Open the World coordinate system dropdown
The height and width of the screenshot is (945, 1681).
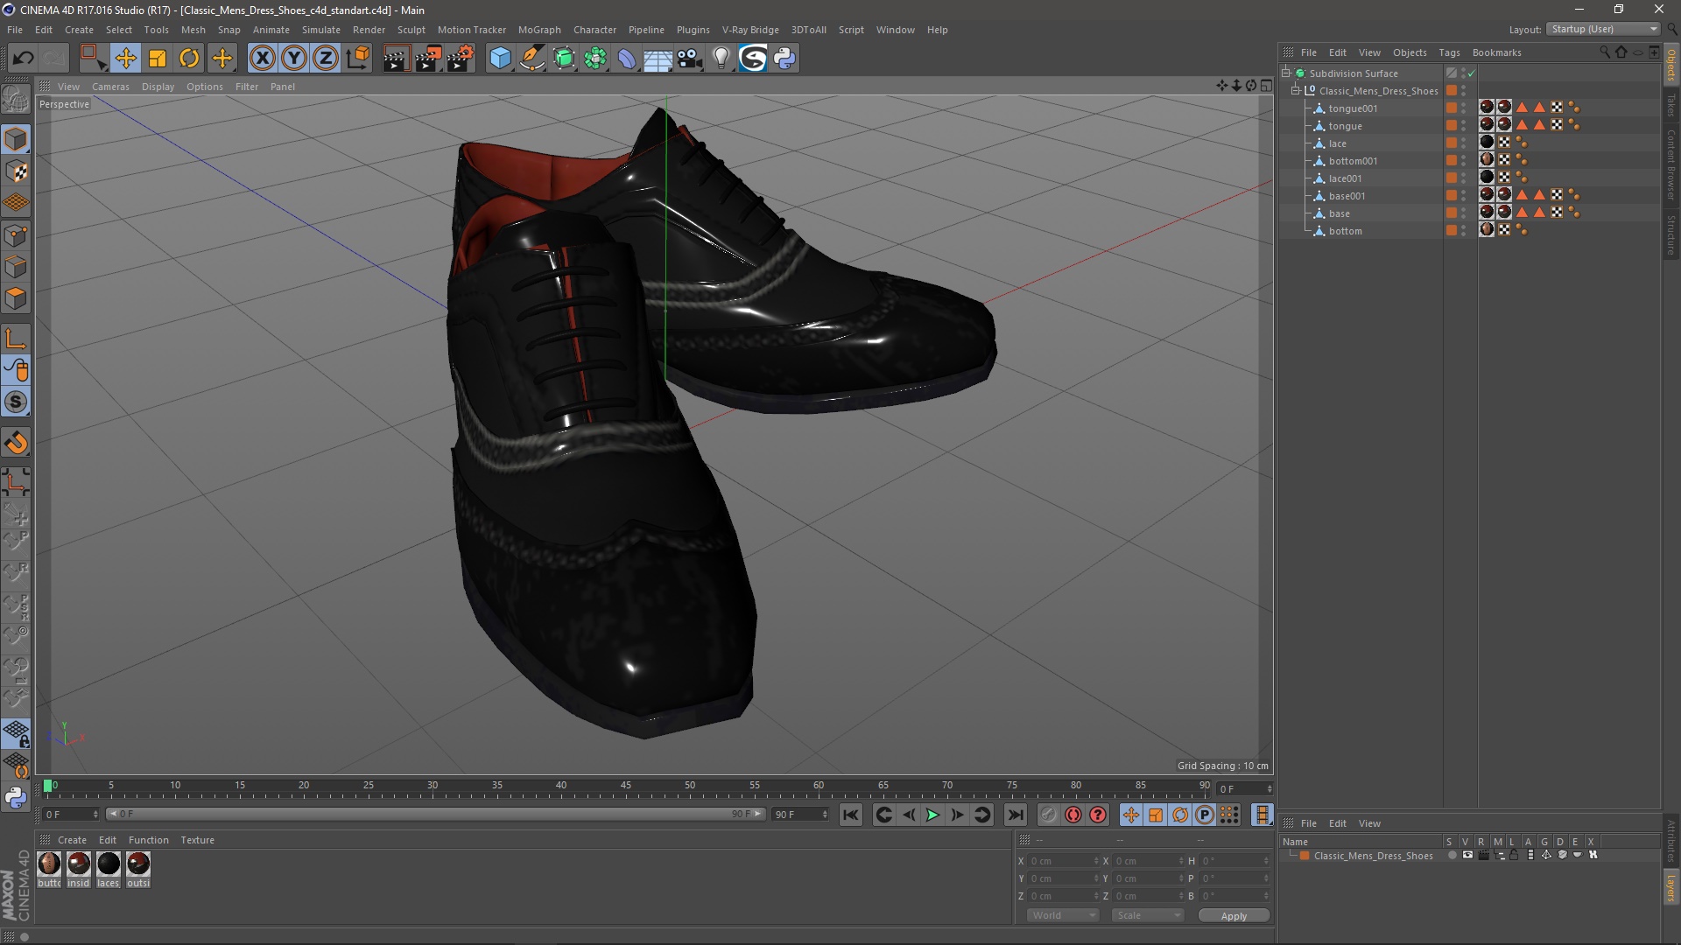pos(1063,915)
